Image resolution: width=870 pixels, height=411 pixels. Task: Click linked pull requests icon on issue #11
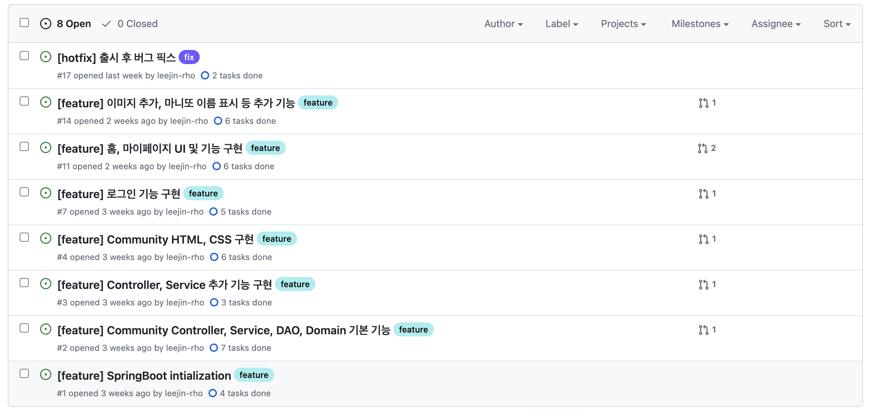point(703,148)
